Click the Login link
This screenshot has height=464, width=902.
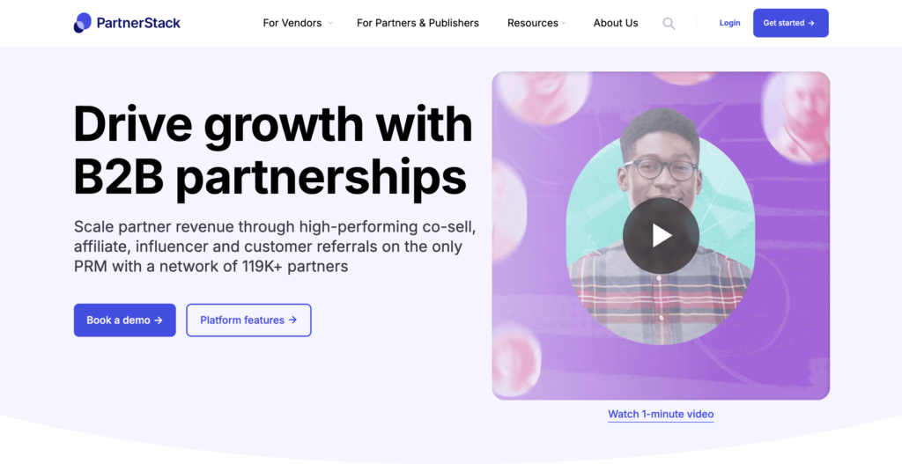click(729, 23)
